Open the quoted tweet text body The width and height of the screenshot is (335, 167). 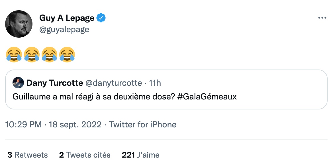tap(124, 97)
